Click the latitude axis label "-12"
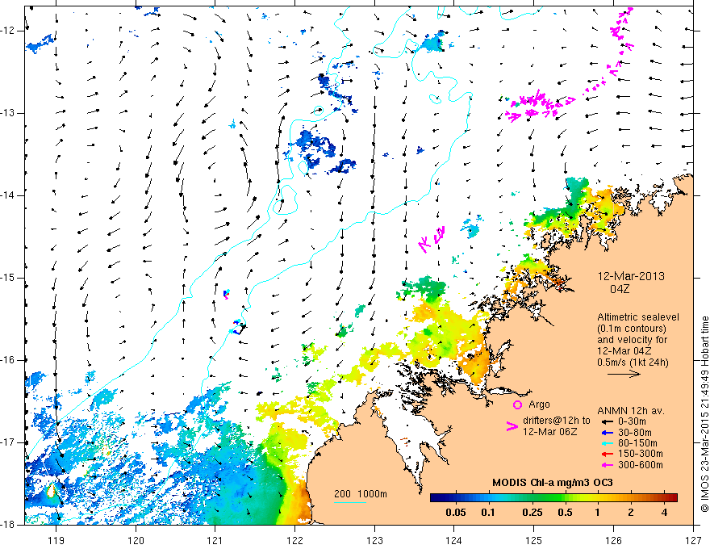 [9, 31]
